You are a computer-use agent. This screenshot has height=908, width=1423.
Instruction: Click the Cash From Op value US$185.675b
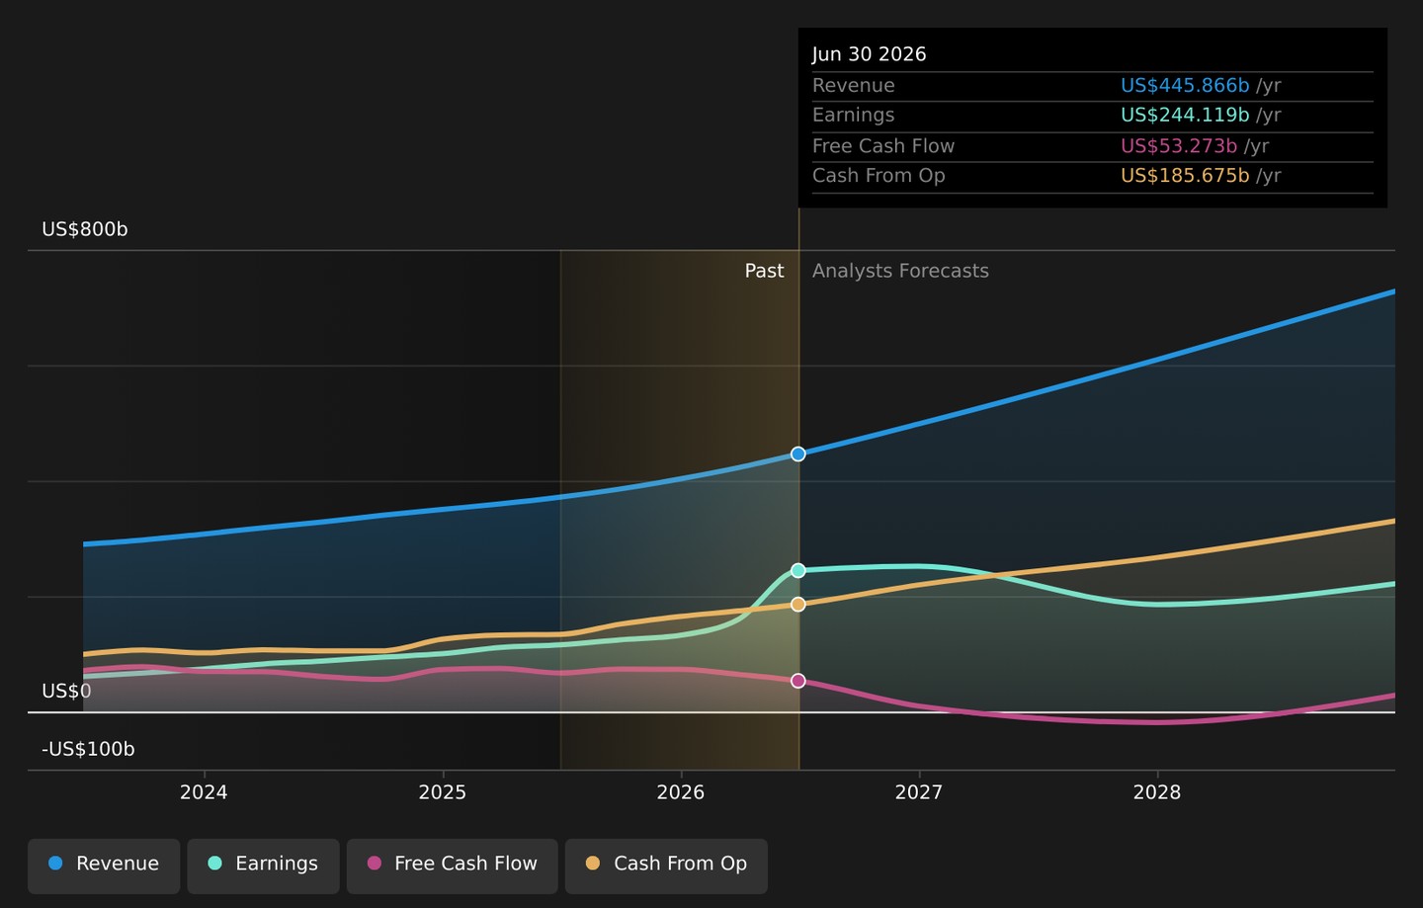(x=1185, y=176)
